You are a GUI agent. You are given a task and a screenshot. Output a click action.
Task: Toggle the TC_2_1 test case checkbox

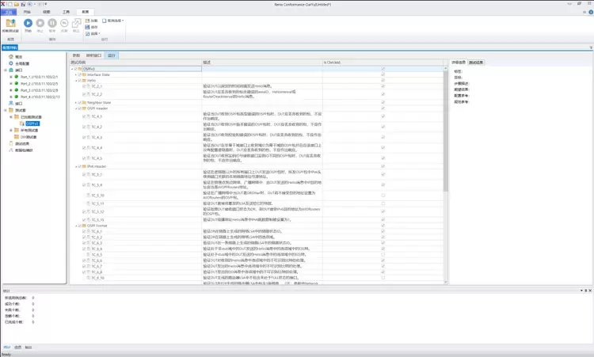[x=85, y=86]
